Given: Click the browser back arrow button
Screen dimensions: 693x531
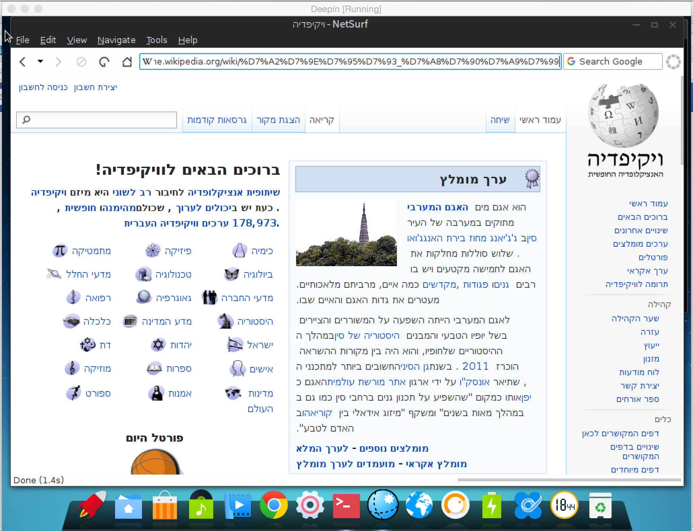Looking at the screenshot, I should point(23,62).
